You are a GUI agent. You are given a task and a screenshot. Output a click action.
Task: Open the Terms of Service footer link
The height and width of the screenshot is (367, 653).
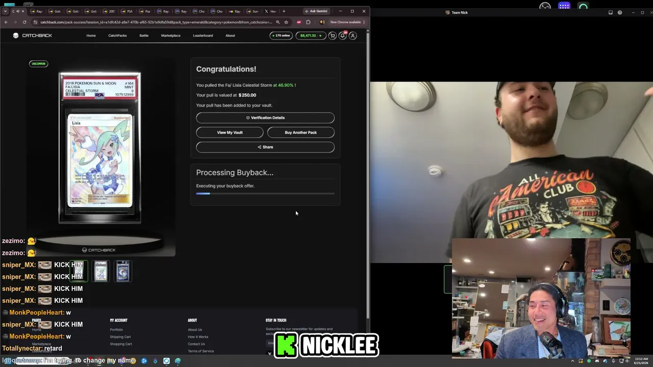pyautogui.click(x=201, y=351)
